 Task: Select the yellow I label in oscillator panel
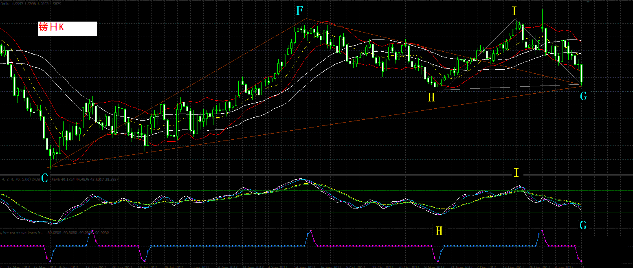coord(516,173)
